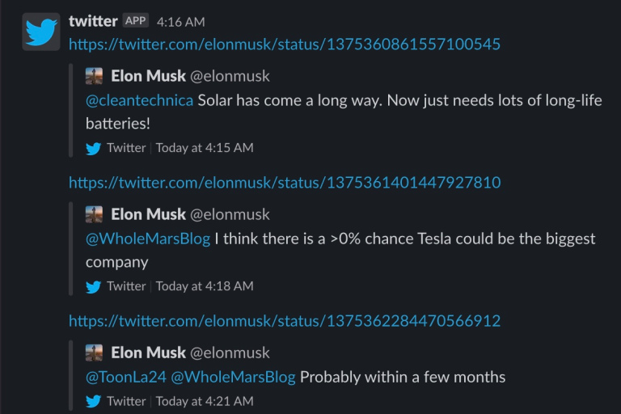
Task: Click Twitter bird icon under third tweet
Action: pyautogui.click(x=94, y=401)
